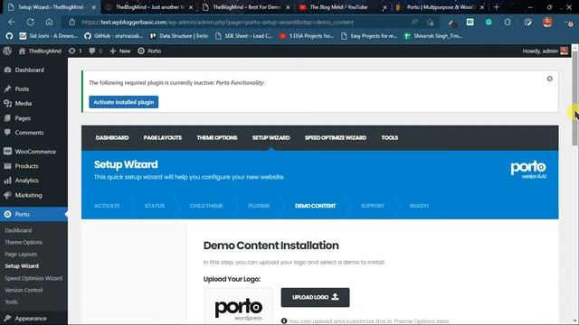Image resolution: width=579 pixels, height=325 pixels.
Task: Click the UPLOAD LOGO button
Action: [315, 297]
